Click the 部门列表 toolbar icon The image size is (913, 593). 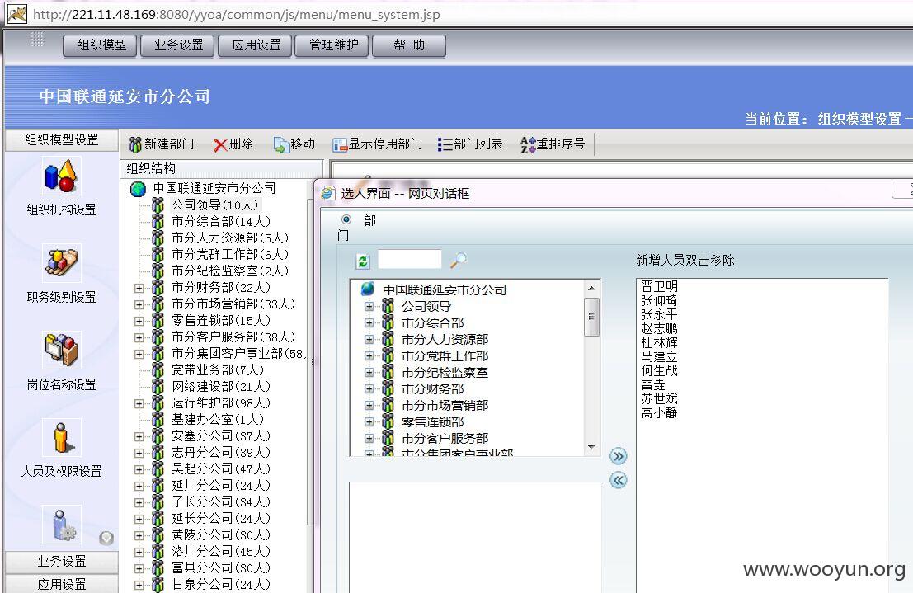coord(445,144)
